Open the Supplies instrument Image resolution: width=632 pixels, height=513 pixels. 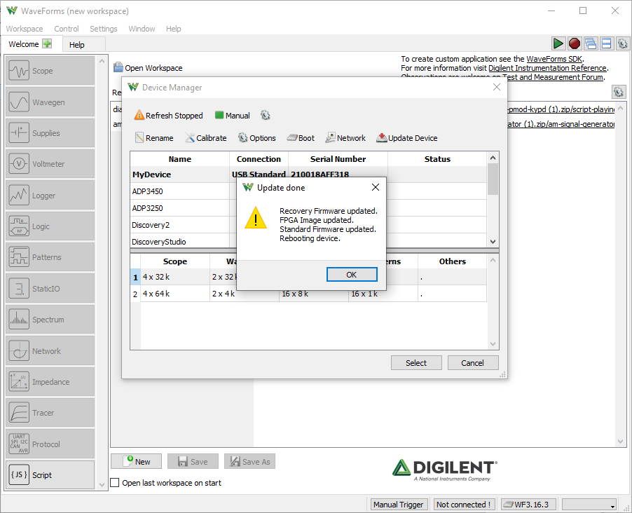[x=50, y=133]
